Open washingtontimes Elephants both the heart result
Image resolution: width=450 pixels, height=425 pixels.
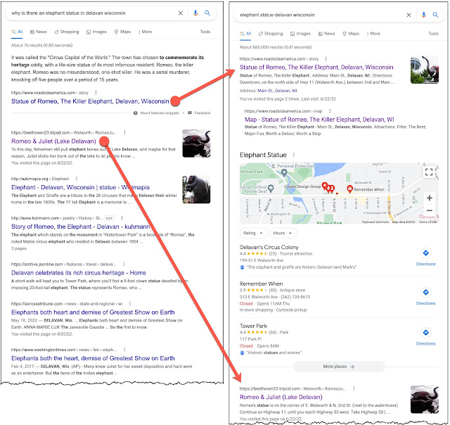93,358
